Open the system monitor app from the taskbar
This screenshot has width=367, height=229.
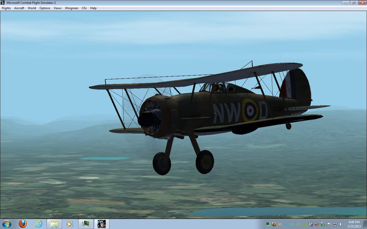coord(86,224)
